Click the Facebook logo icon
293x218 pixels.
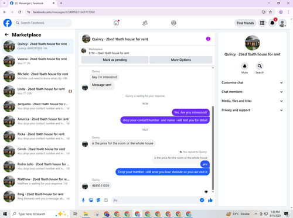(8, 23)
